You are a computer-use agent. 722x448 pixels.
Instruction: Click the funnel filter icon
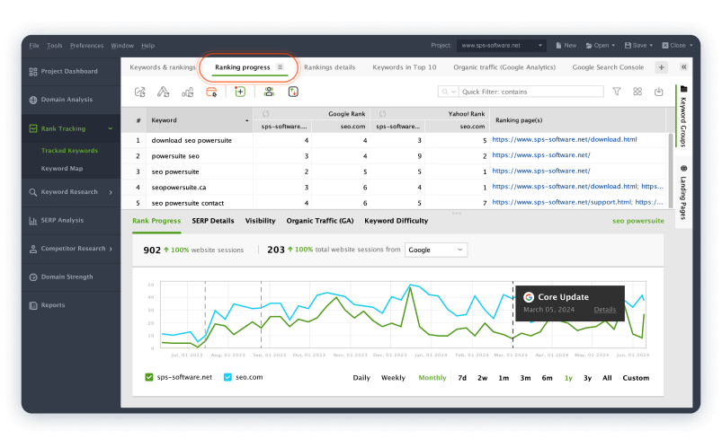tap(617, 92)
